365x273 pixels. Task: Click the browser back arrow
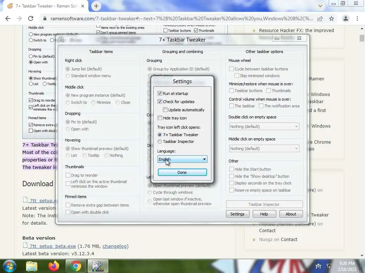8,18
